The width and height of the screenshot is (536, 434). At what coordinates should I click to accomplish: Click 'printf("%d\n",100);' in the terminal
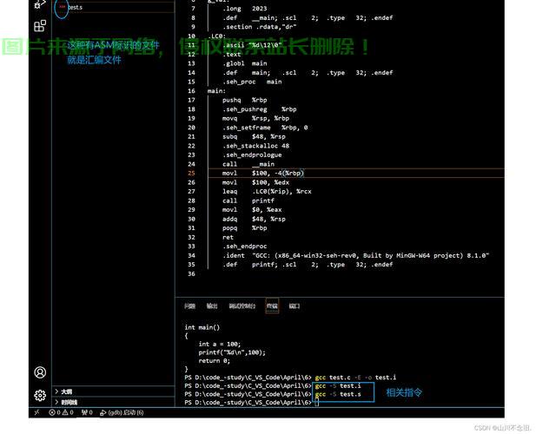232,352
